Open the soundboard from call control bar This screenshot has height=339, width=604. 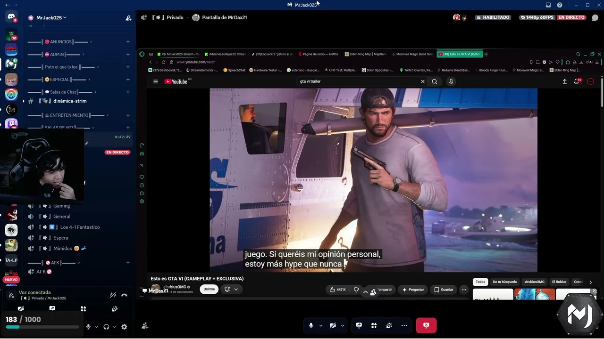pyautogui.click(x=389, y=325)
